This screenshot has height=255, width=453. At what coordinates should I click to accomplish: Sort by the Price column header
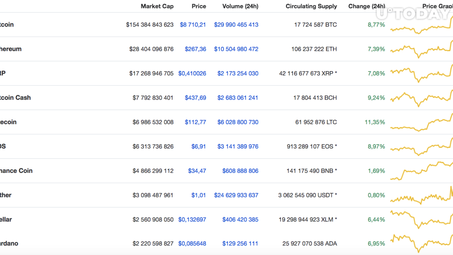pos(199,6)
